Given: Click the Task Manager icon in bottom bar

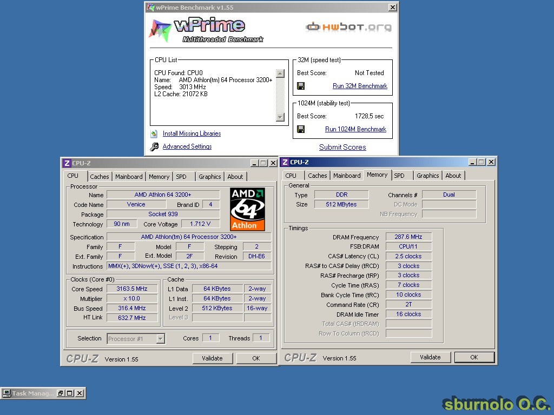Looking at the screenshot, I should (6, 393).
